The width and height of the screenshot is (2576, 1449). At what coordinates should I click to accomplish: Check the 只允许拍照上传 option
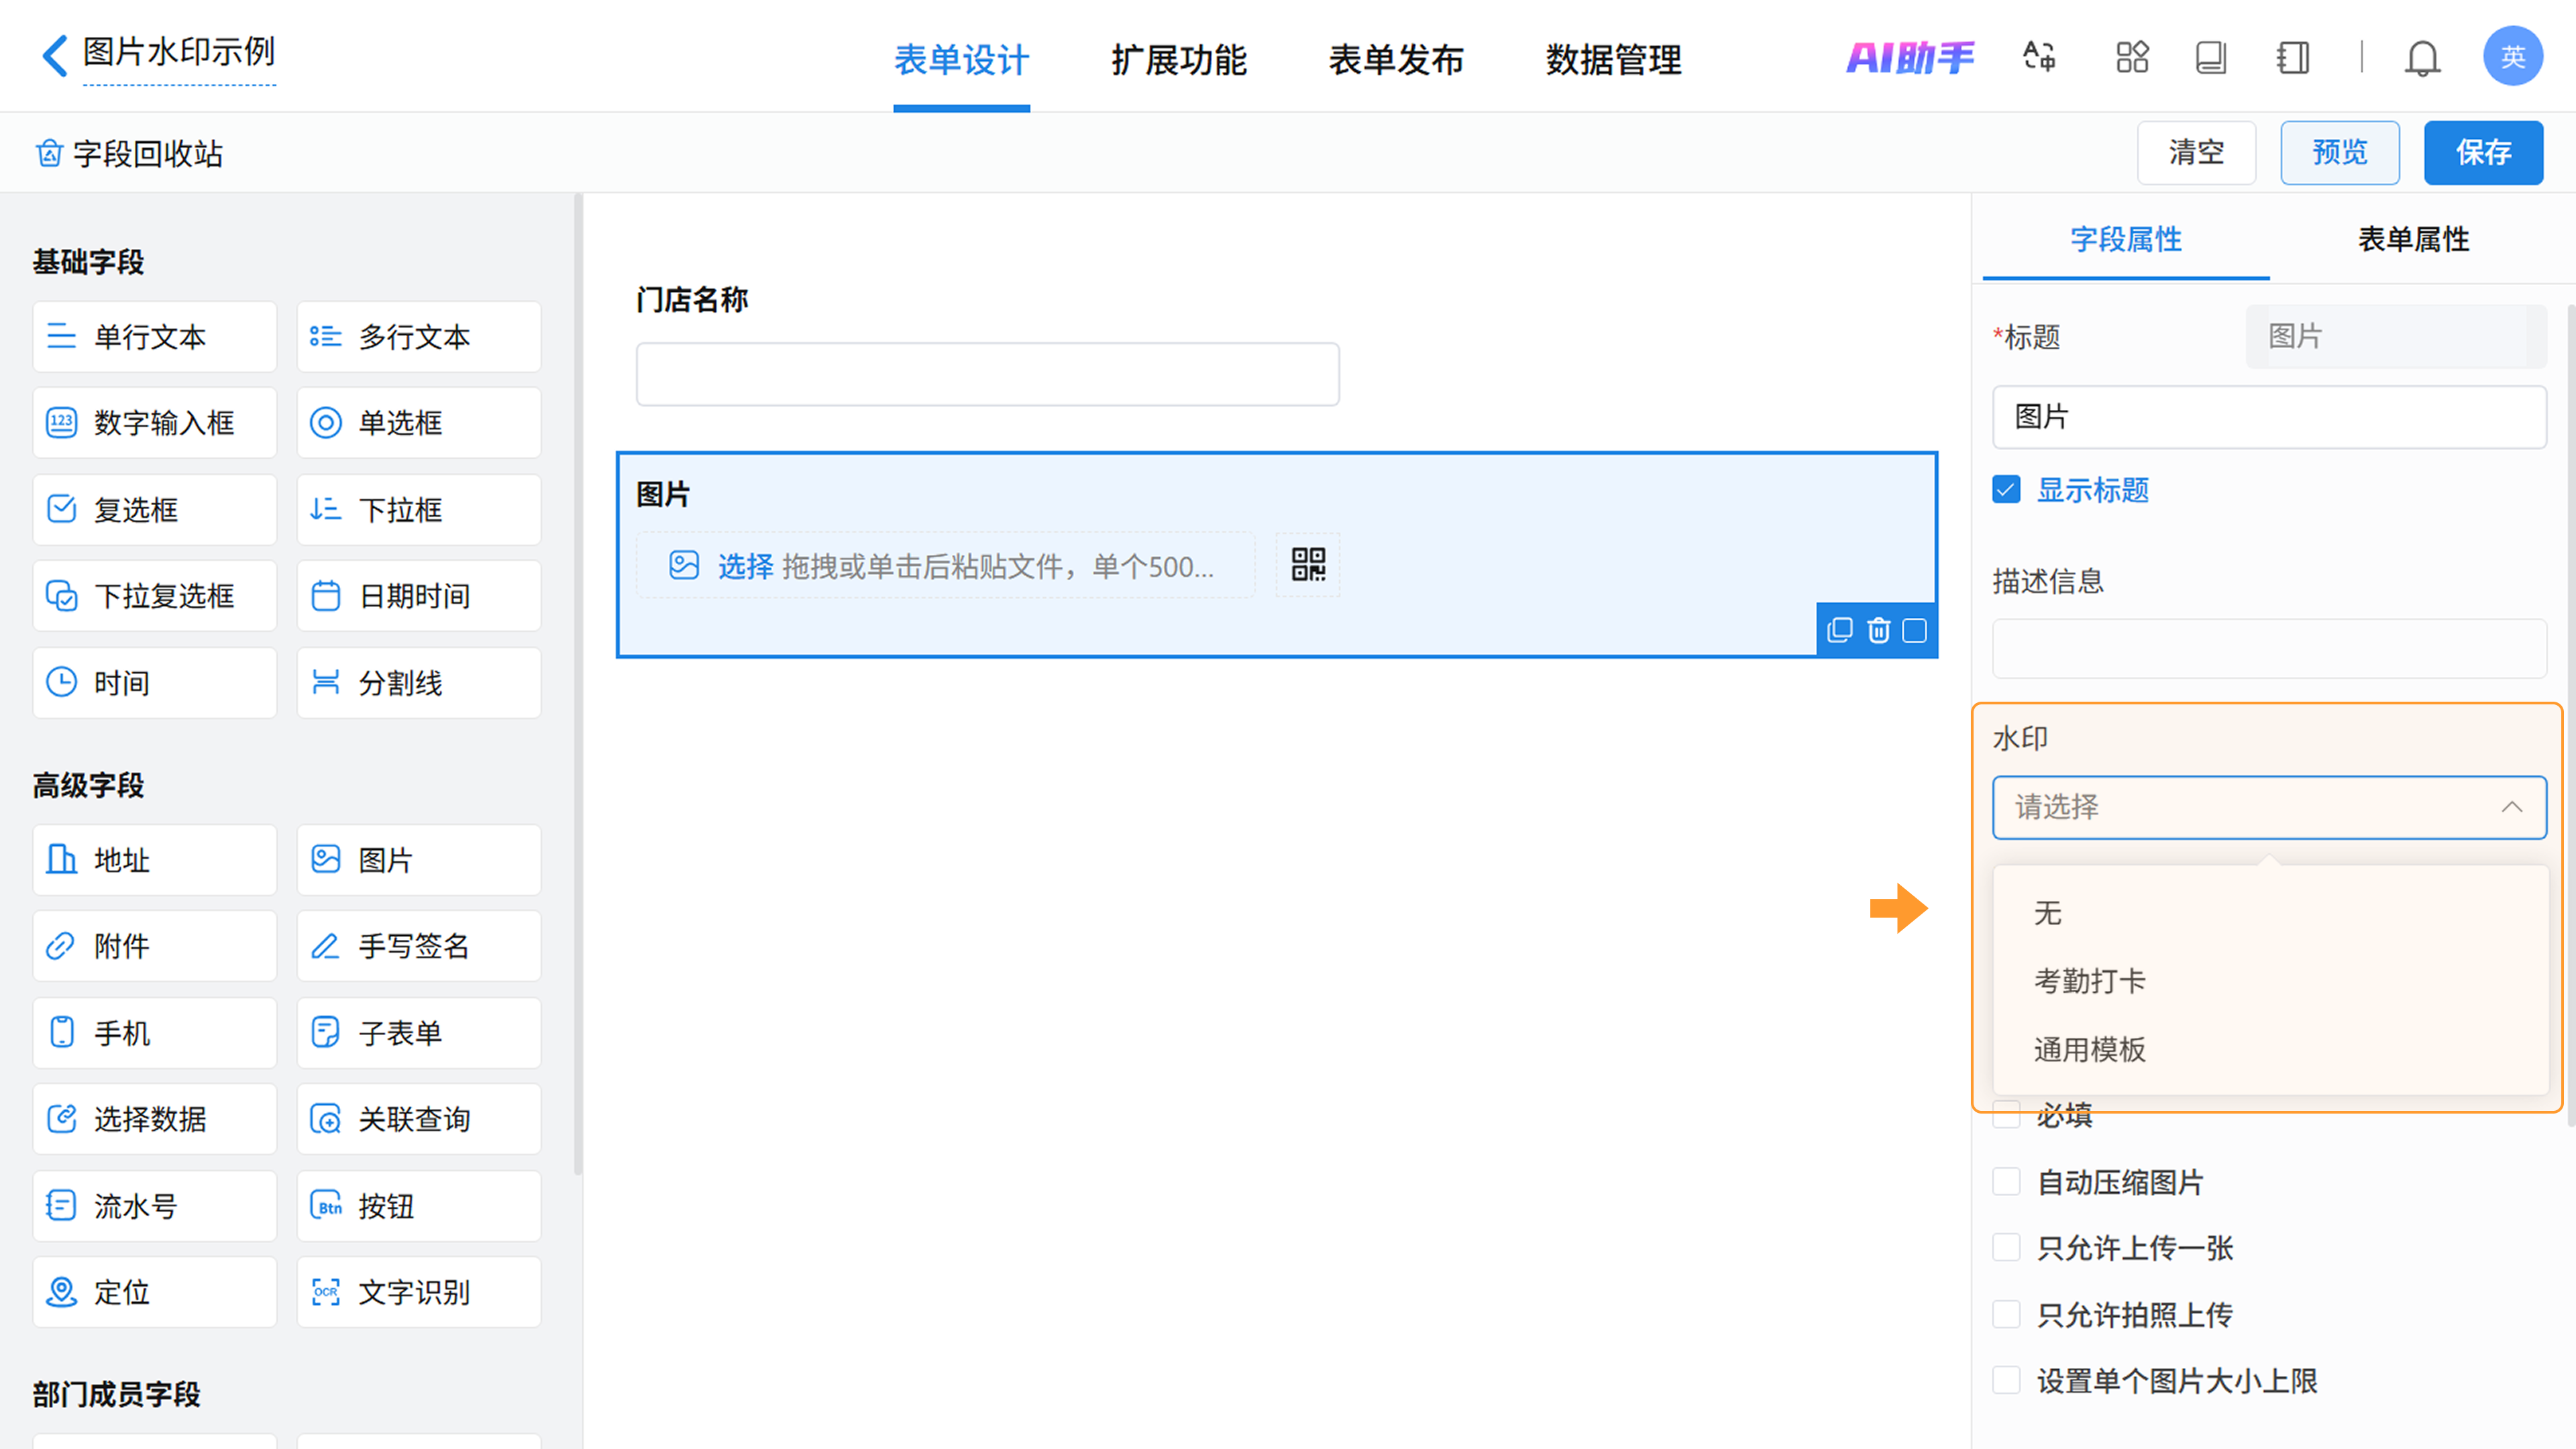click(x=2006, y=1314)
